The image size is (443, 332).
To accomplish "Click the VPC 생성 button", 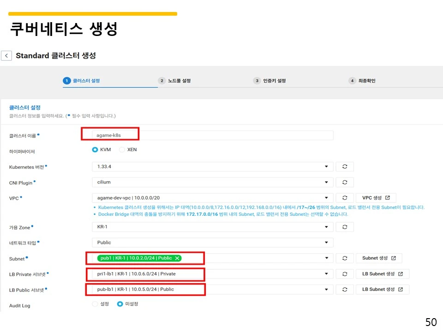I will coord(376,198).
